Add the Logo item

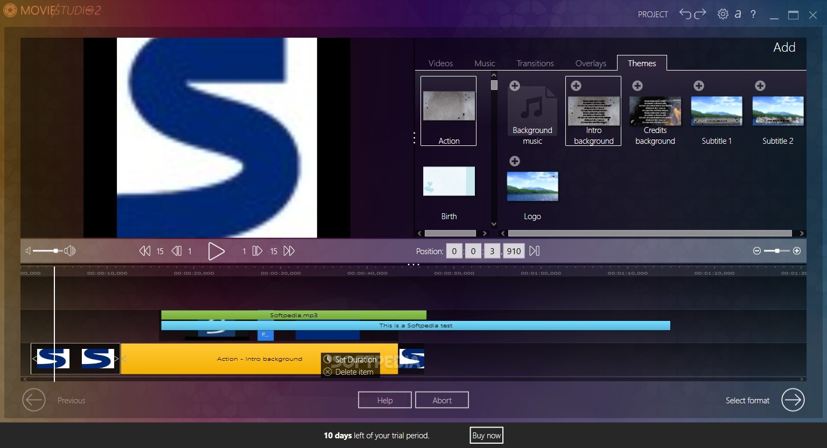pyautogui.click(x=515, y=161)
